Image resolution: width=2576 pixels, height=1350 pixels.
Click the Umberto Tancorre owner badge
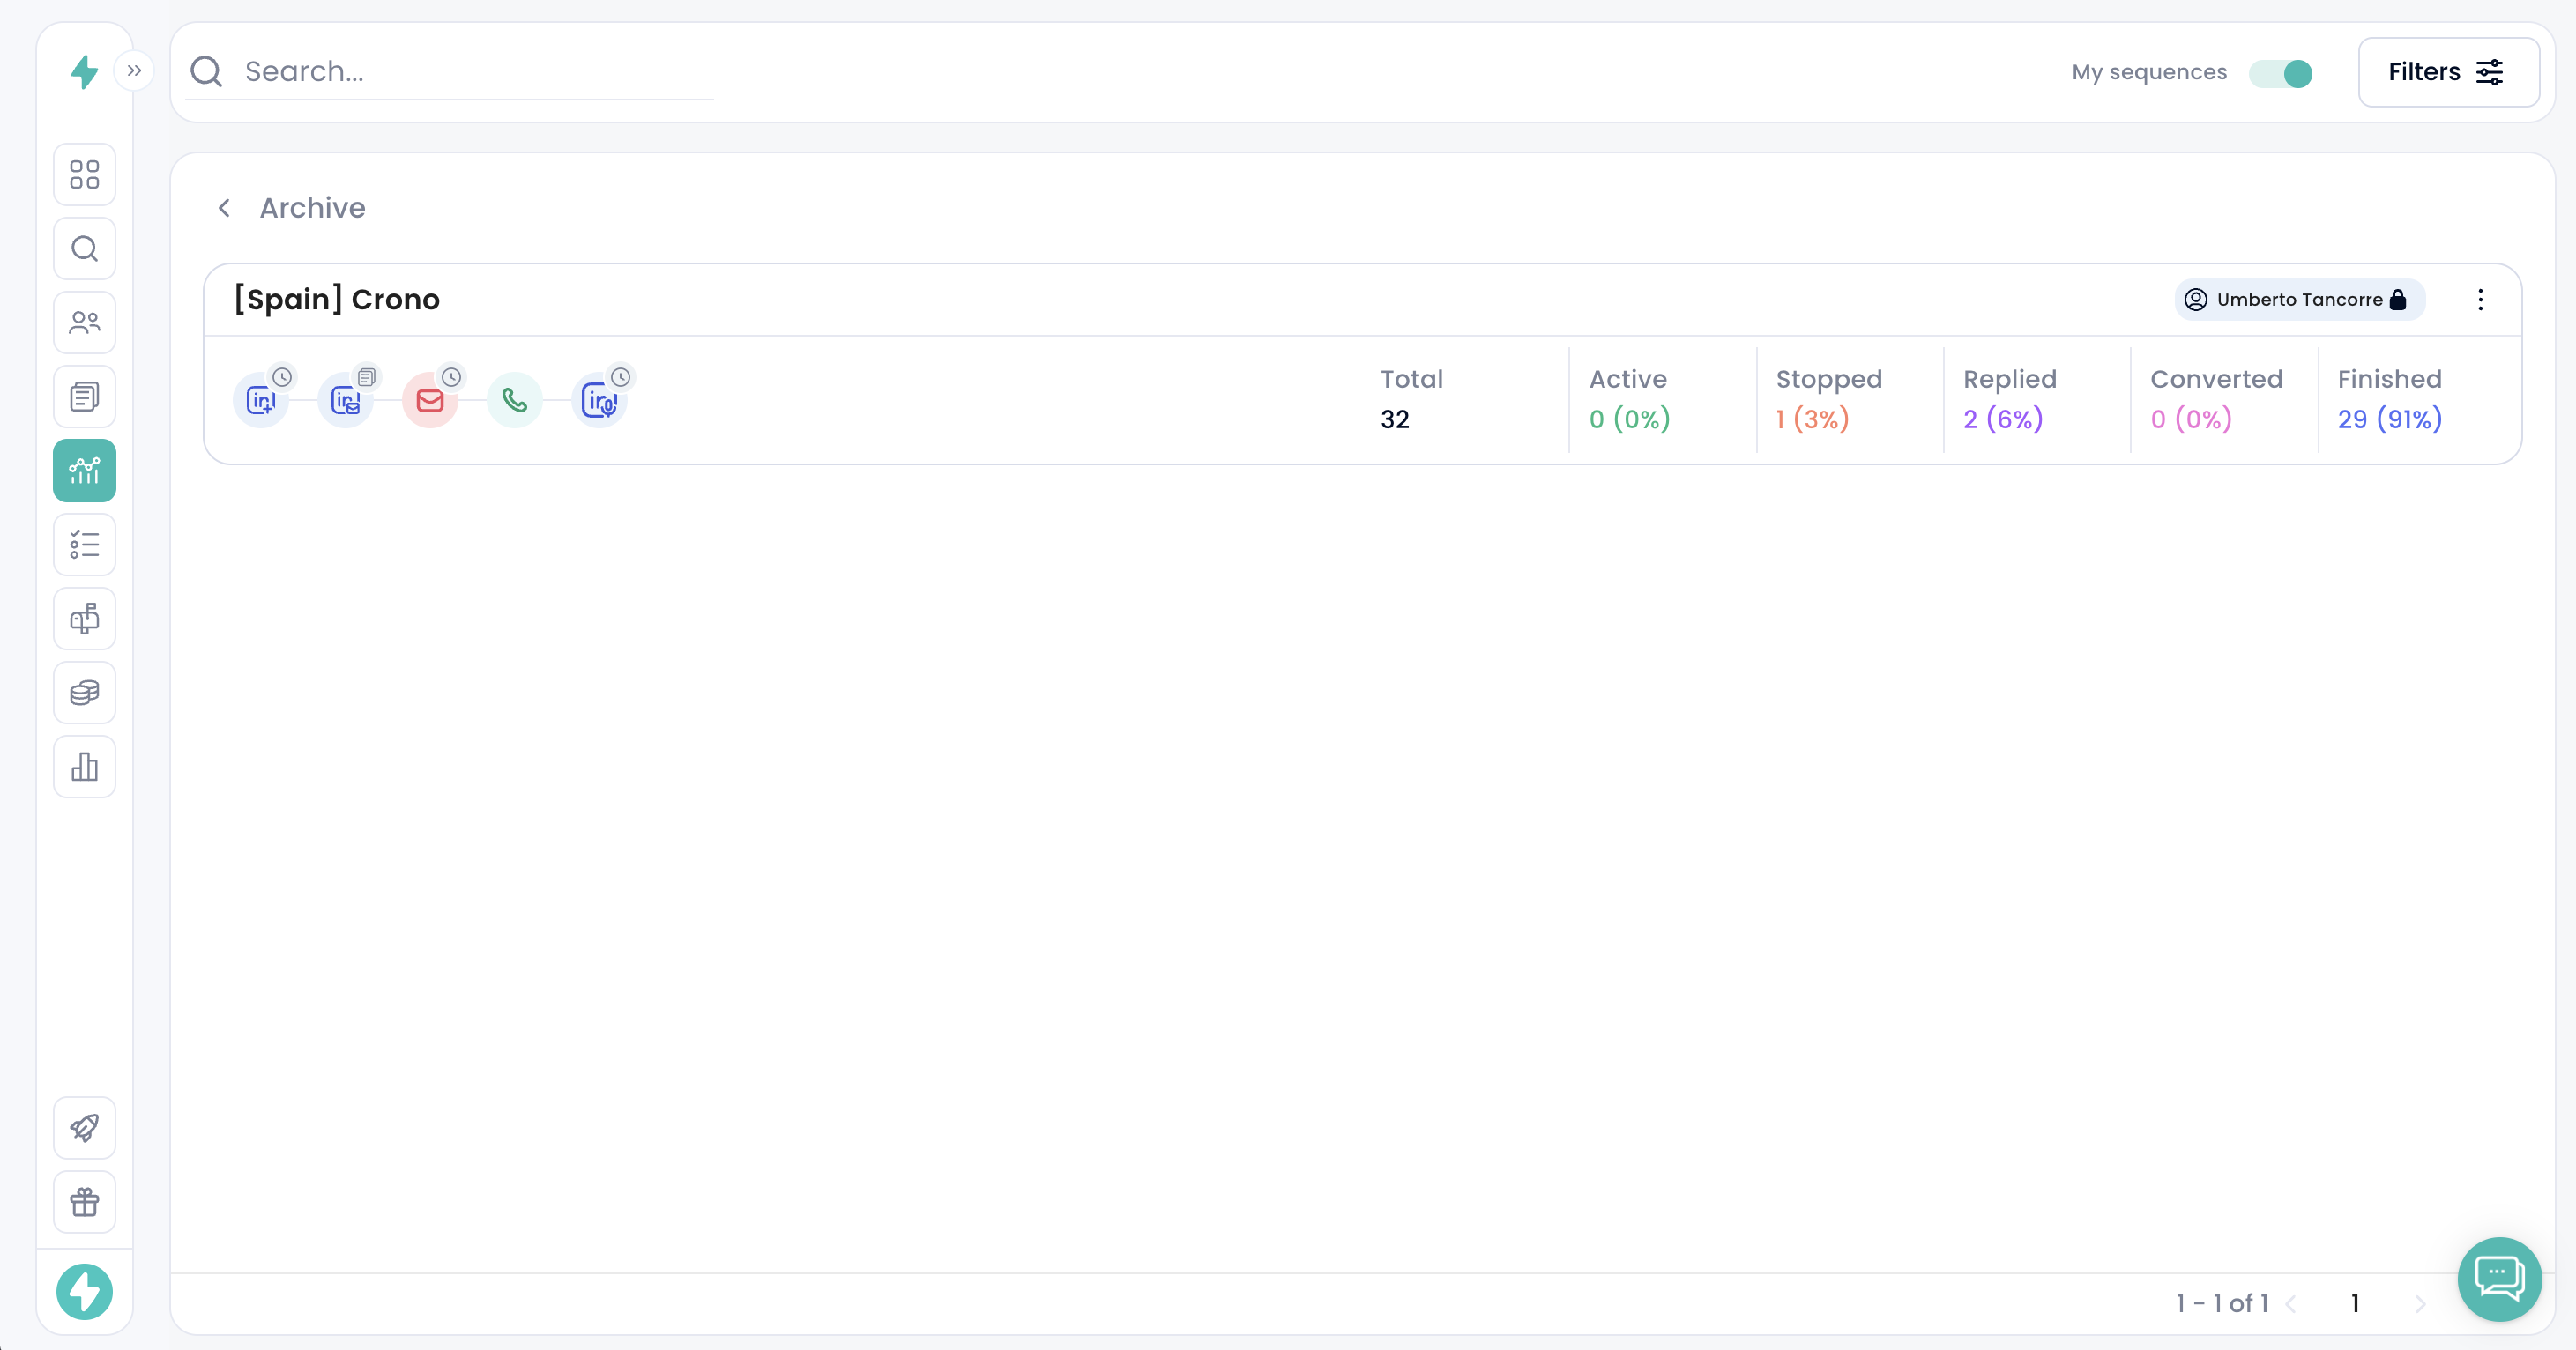click(2299, 300)
